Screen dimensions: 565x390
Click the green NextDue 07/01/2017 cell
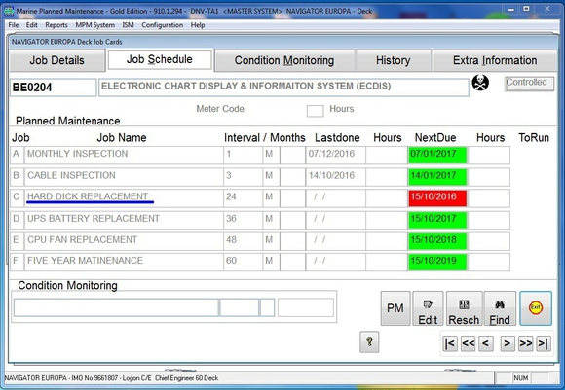(437, 155)
